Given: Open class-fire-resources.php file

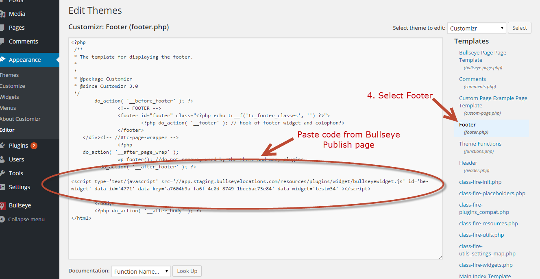Looking at the screenshot, I should (488, 223).
